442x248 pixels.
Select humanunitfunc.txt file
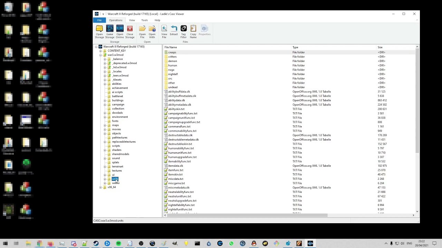coord(289,153)
